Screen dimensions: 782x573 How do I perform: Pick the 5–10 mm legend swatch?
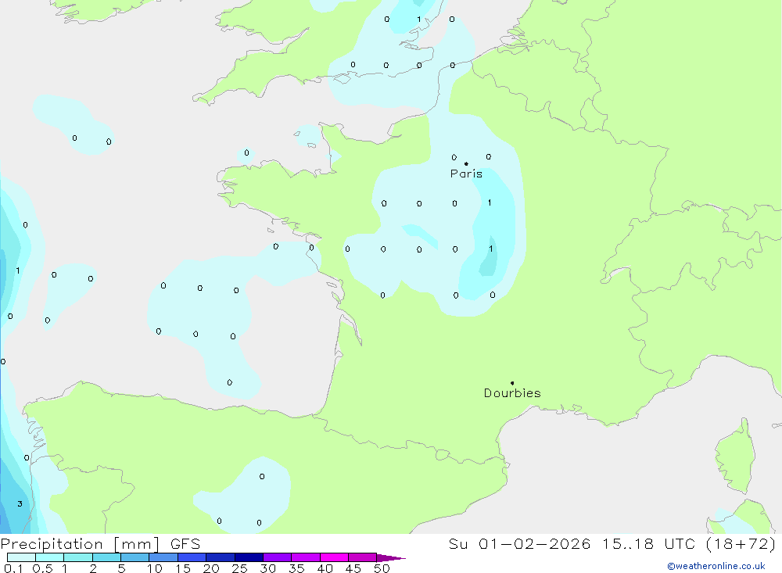click(x=135, y=557)
